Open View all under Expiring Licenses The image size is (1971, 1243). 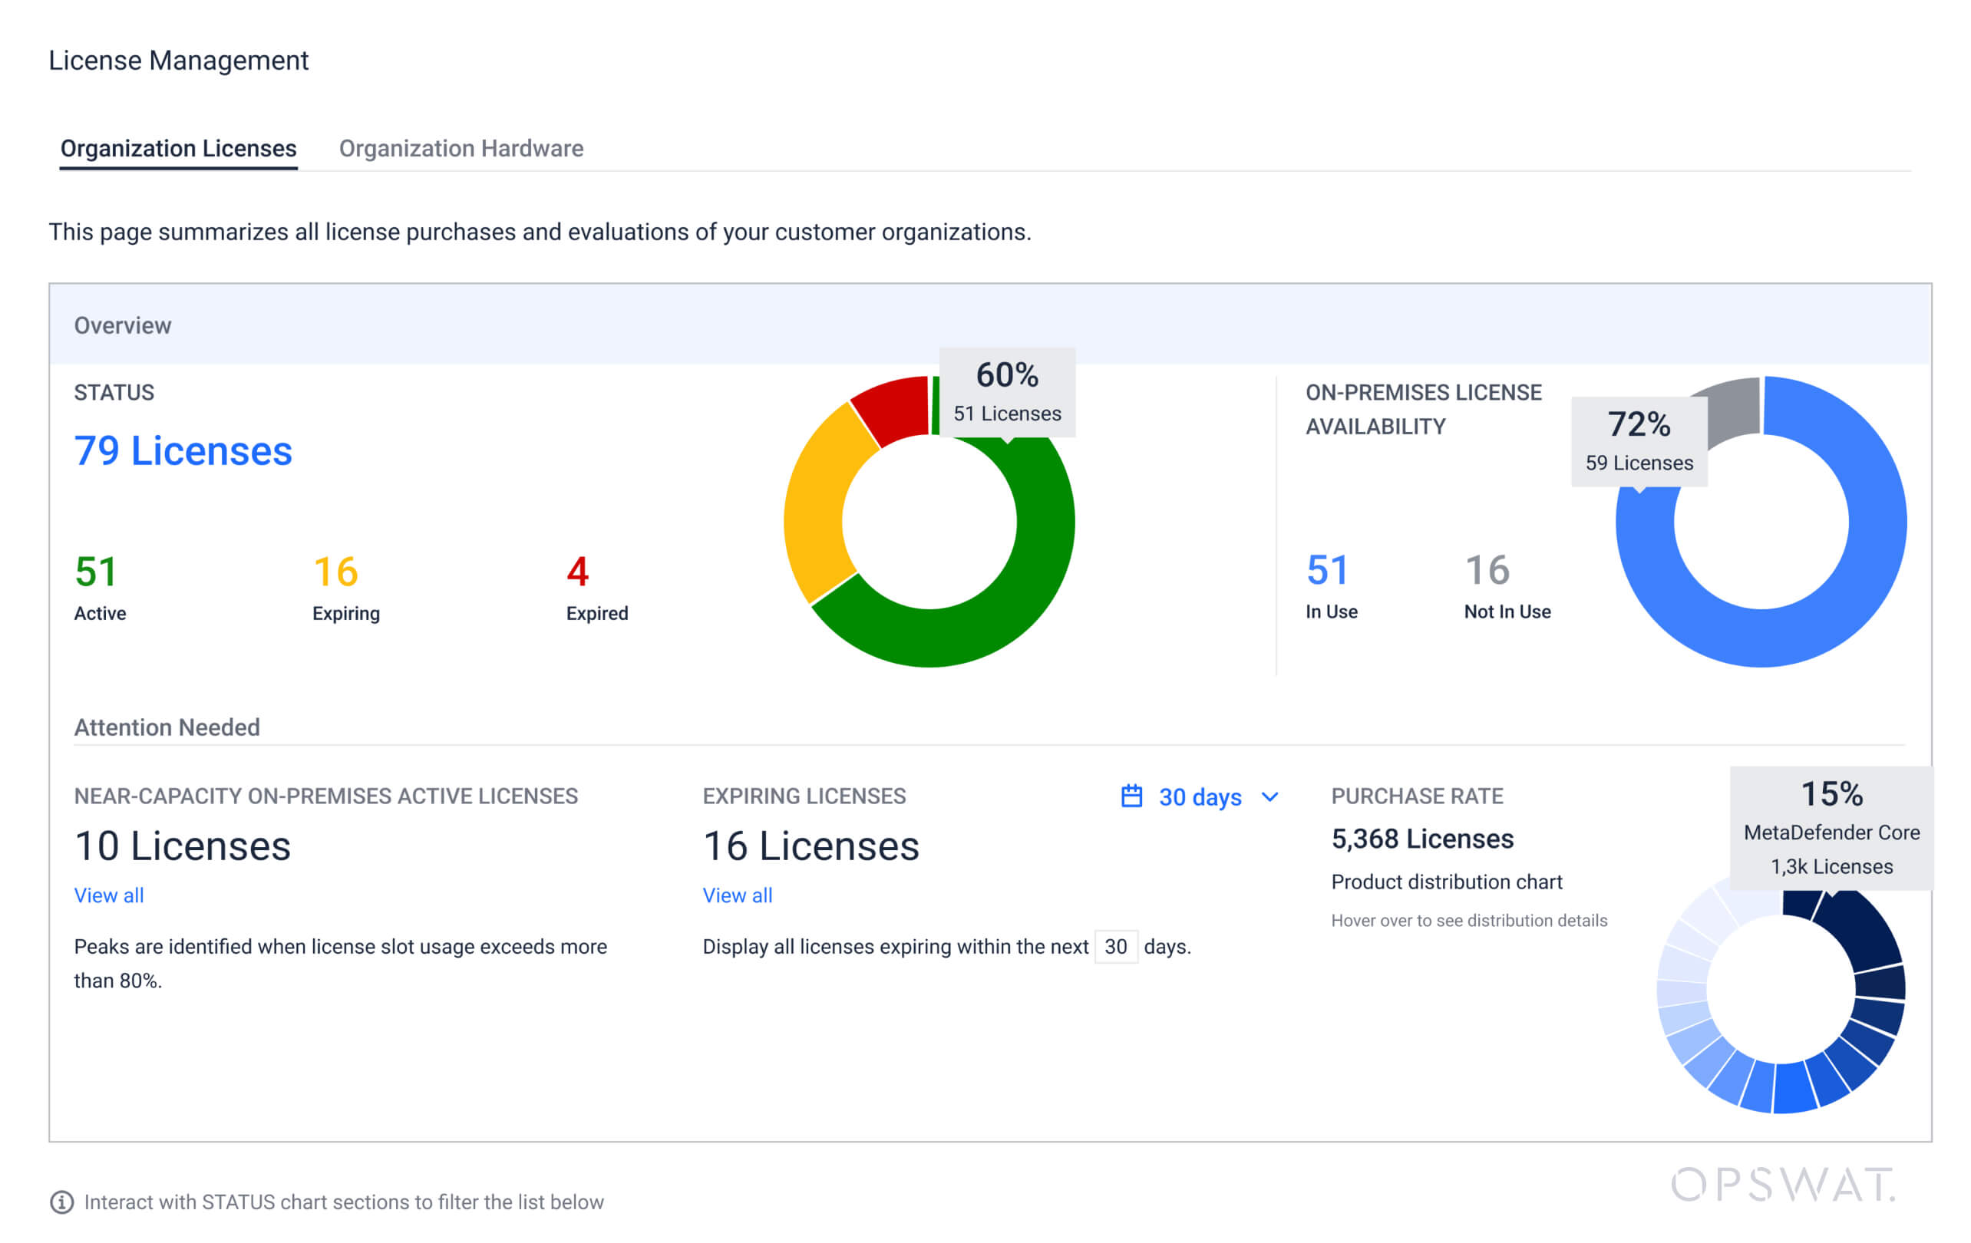[737, 895]
